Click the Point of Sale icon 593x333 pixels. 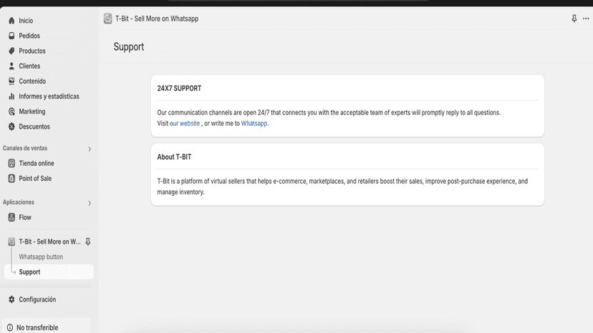[11, 178]
